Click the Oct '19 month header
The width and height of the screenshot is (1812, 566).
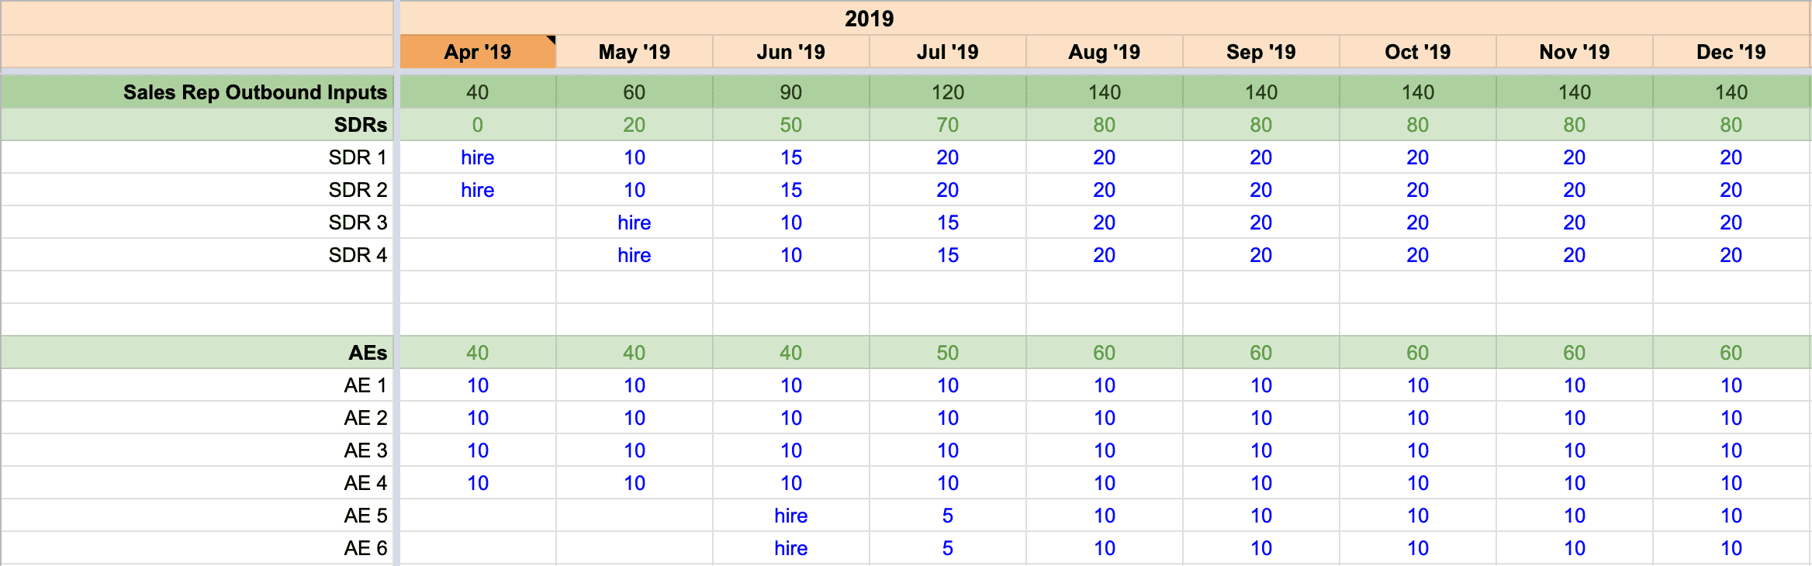pyautogui.click(x=1417, y=52)
